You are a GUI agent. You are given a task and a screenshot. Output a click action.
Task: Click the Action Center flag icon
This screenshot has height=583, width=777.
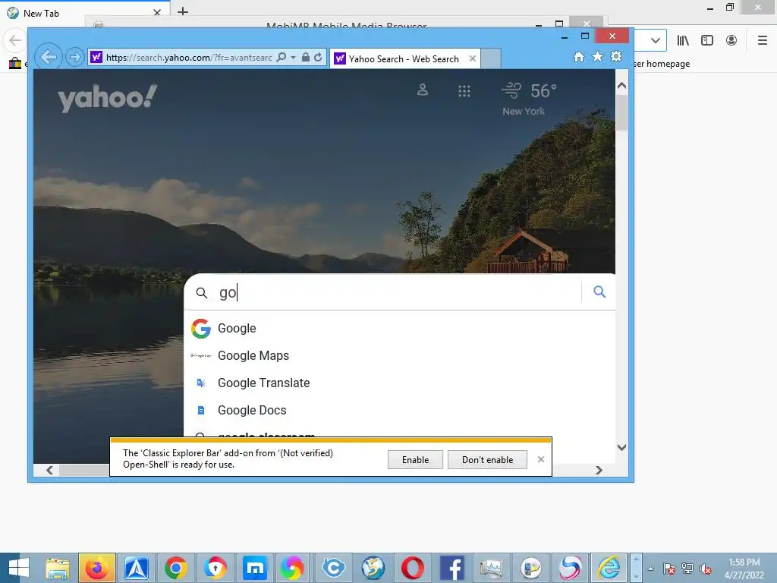coord(668,569)
